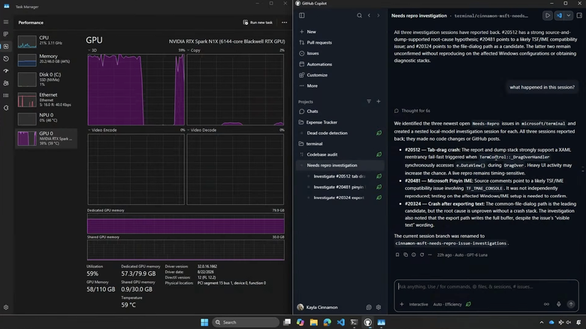Viewport: 586px width, 329px height.
Task: Select Memory in Task Manager performance list
Action: [x=47, y=59]
